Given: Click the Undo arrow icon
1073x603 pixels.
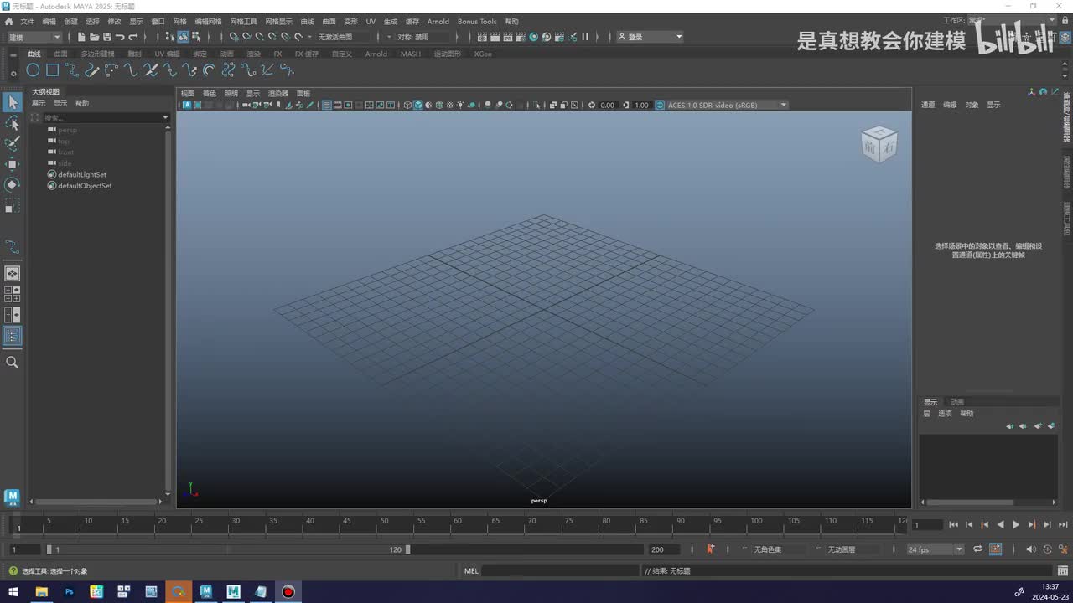Looking at the screenshot, I should click(x=120, y=37).
